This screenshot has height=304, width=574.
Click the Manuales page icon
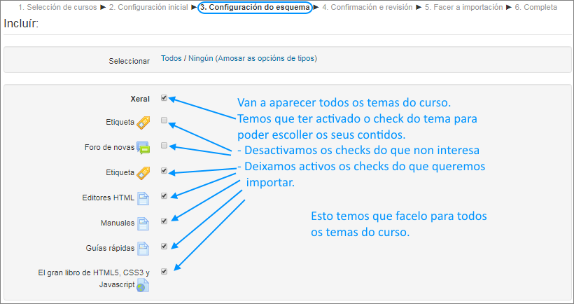143,223
